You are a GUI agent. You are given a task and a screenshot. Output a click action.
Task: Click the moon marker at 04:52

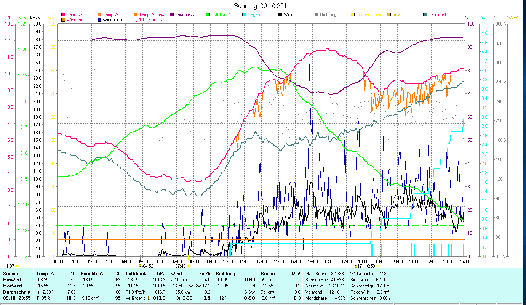coord(140,266)
